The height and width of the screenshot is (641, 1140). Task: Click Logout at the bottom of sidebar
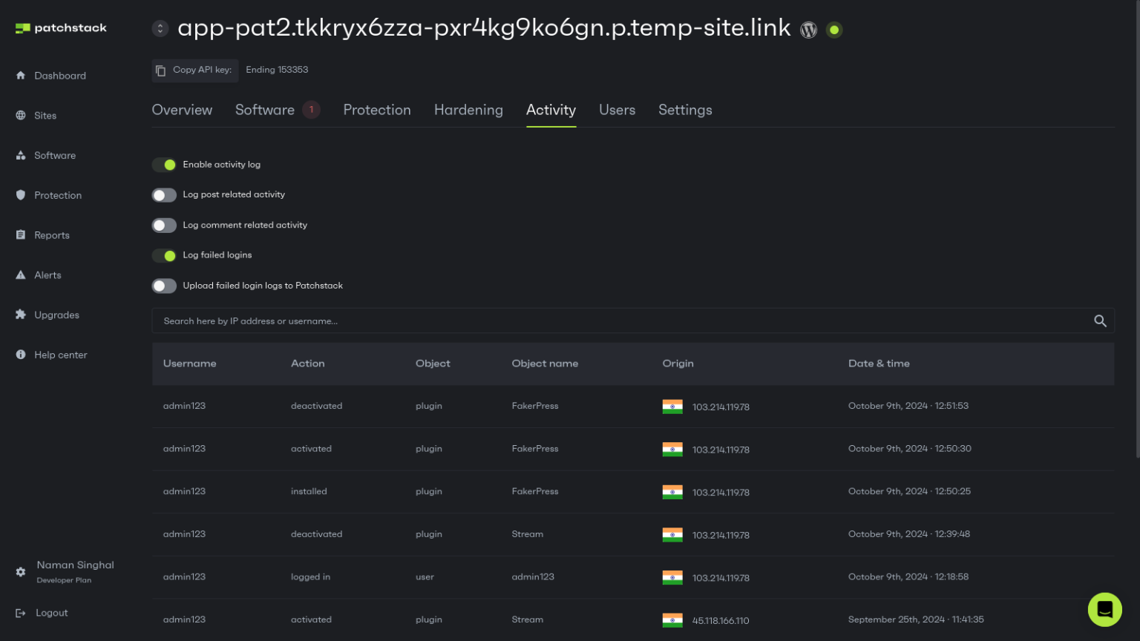[x=52, y=612]
